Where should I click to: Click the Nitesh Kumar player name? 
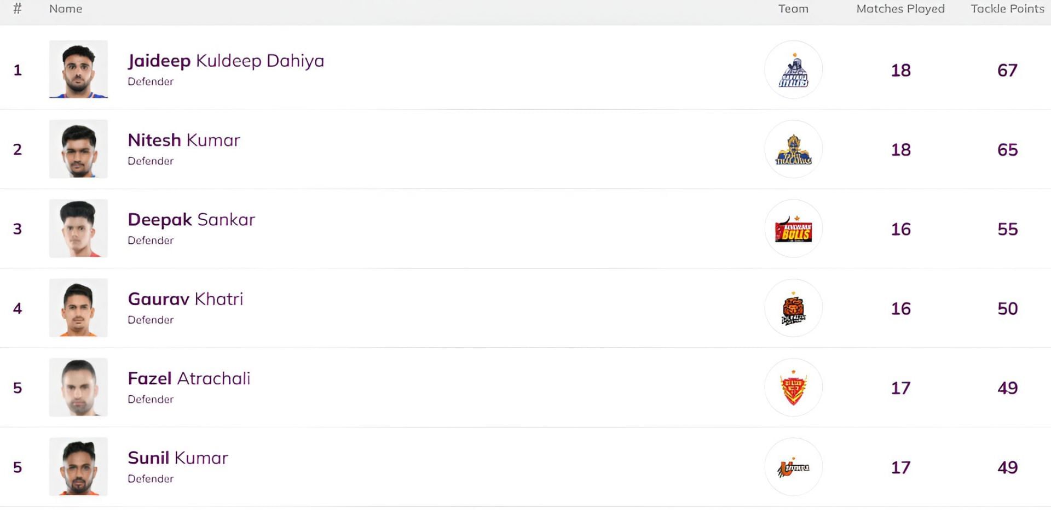(x=184, y=140)
